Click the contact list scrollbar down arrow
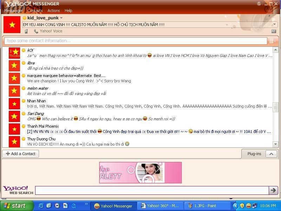 pos(275,144)
